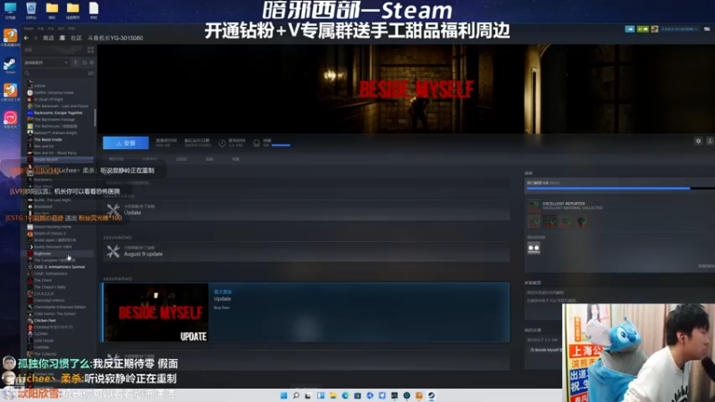Select Buddy Simulator 1984 in the list
This screenshot has width=715, height=402.
click(x=53, y=247)
